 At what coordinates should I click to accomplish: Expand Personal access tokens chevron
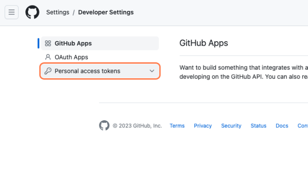[152, 71]
